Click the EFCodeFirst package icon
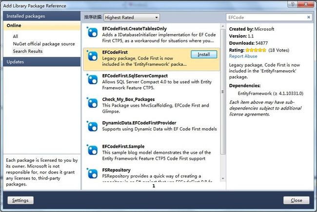The image size is (317, 212). tap(92, 56)
